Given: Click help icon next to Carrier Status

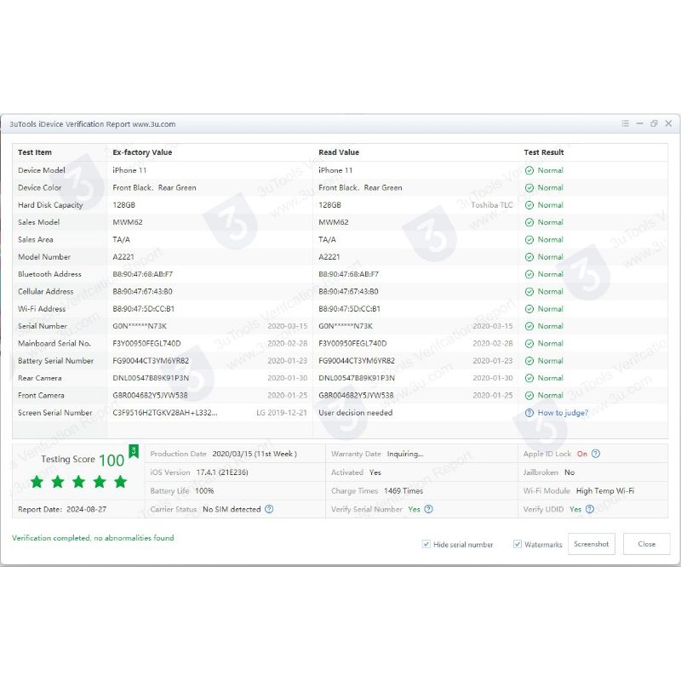Looking at the screenshot, I should click(x=269, y=509).
